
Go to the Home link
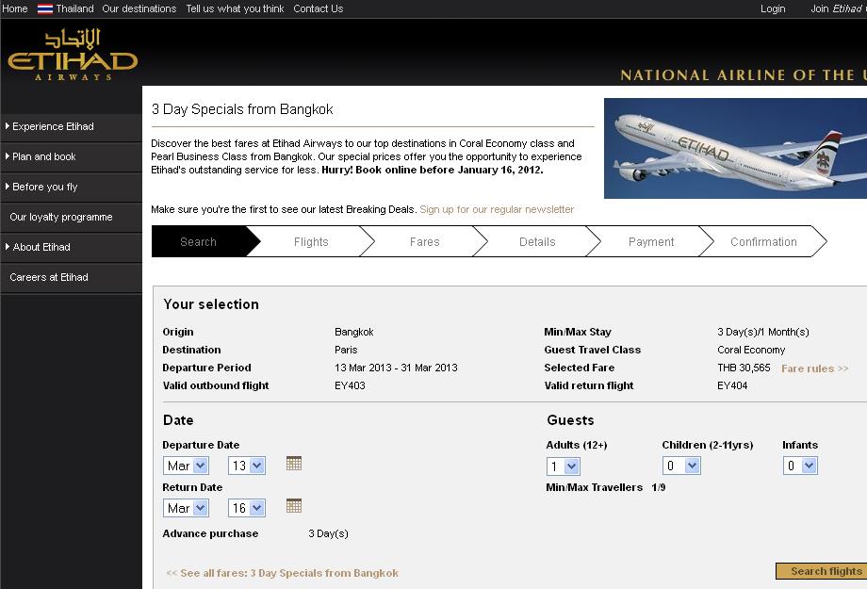click(x=15, y=8)
